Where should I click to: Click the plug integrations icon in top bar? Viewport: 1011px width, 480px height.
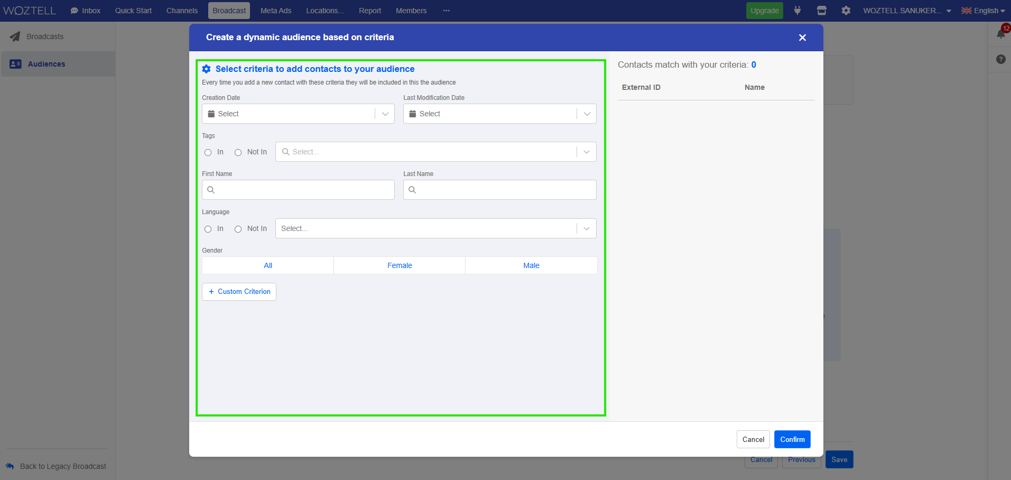point(797,11)
